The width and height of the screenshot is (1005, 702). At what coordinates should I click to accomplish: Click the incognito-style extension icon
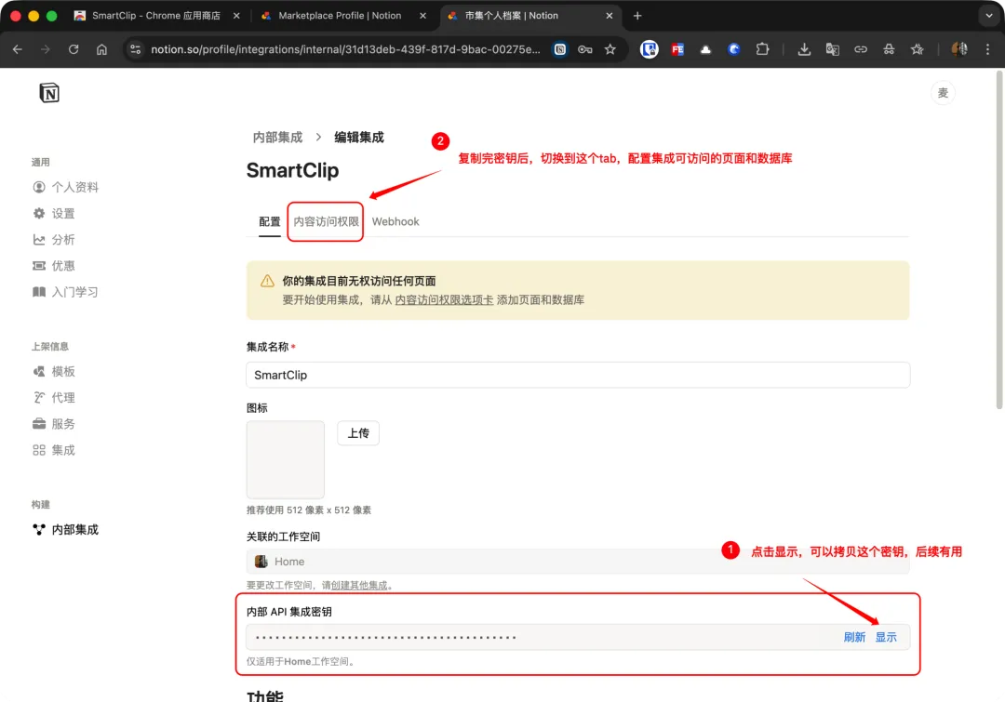coord(889,49)
